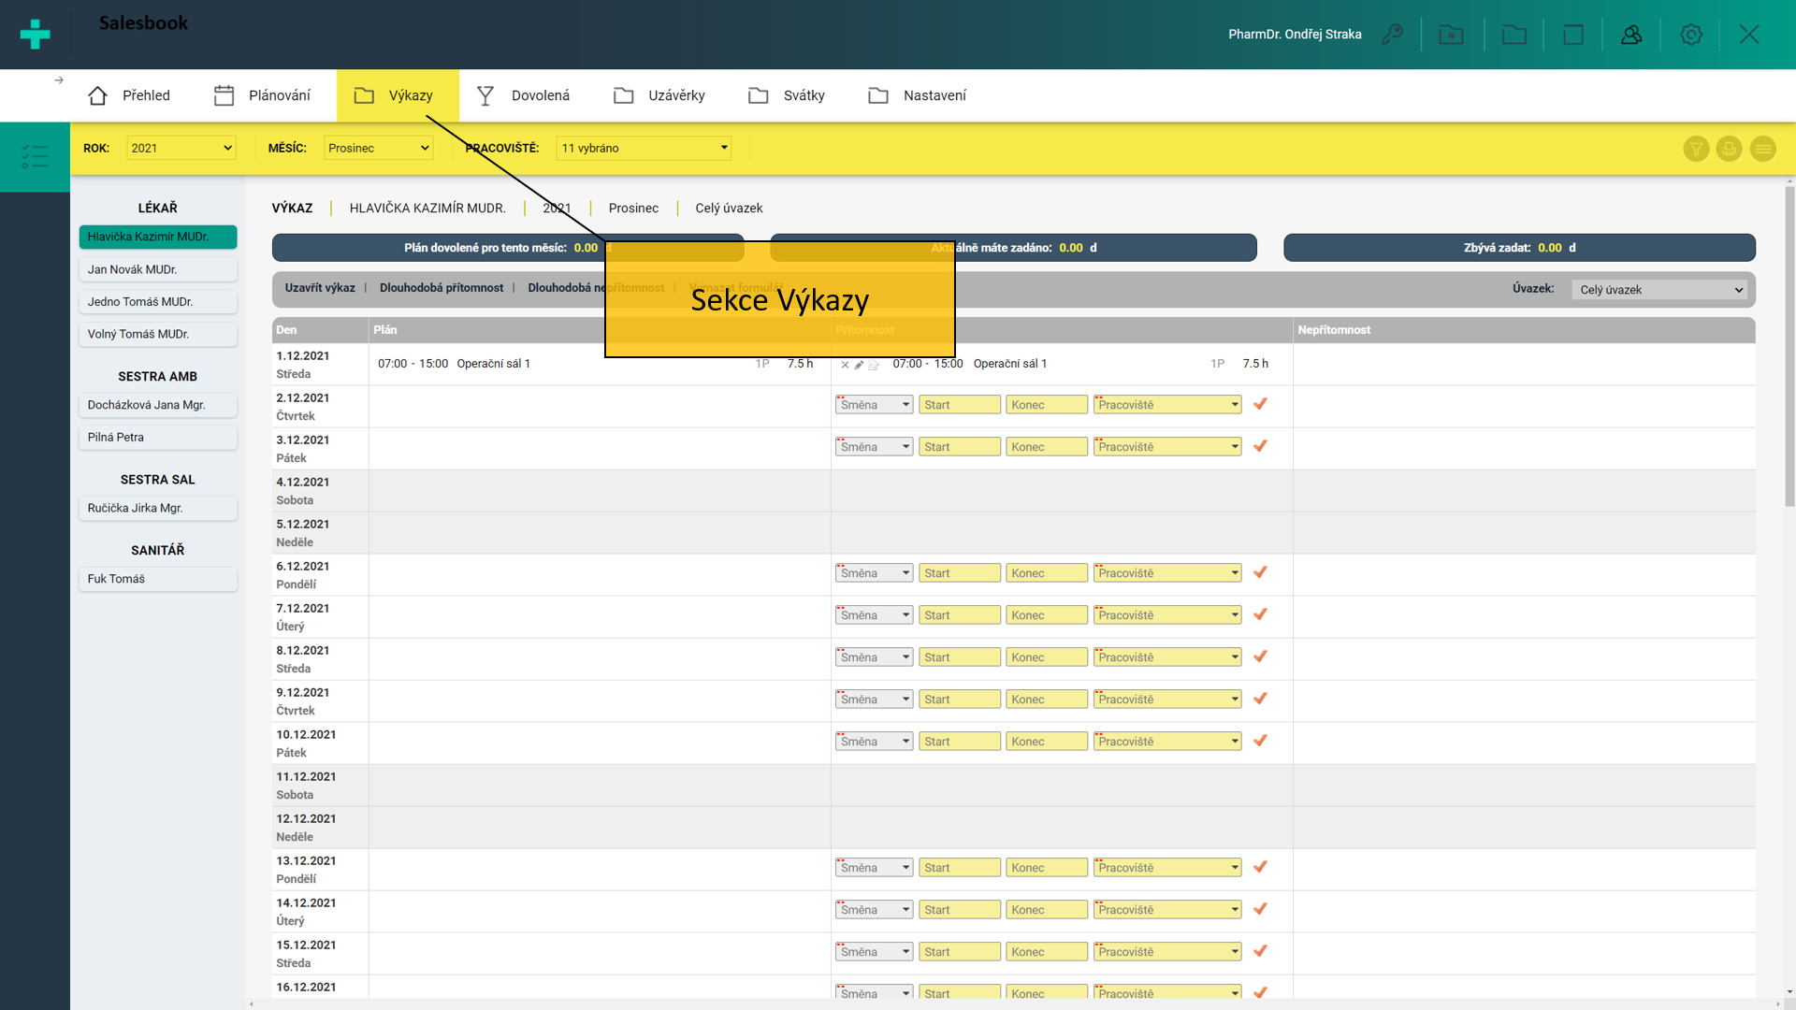
Task: Open the ROK year dropdown
Action: click(x=181, y=148)
